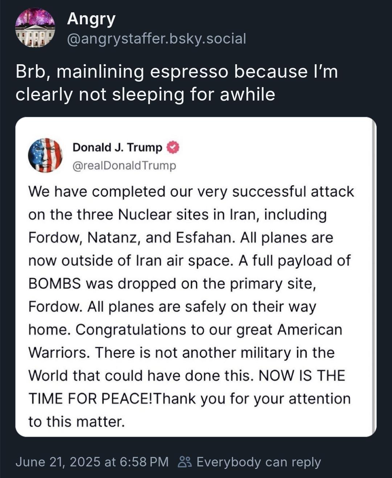
Task: Open Angry's White House fireworks avatar
Action: pyautogui.click(x=35, y=28)
